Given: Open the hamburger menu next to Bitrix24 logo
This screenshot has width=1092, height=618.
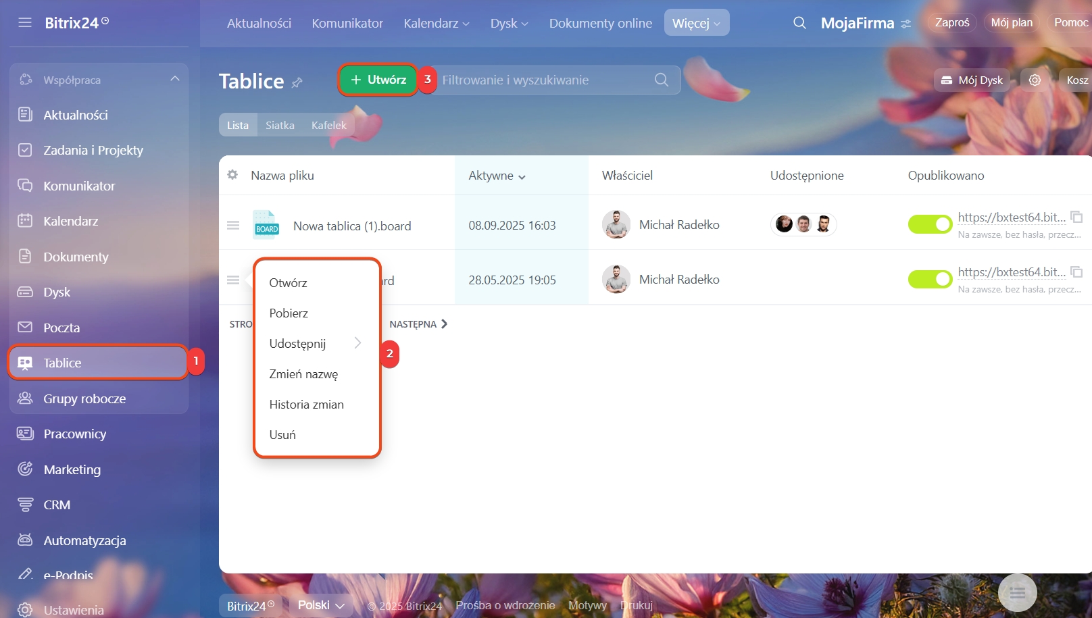Looking at the screenshot, I should pyautogui.click(x=25, y=23).
